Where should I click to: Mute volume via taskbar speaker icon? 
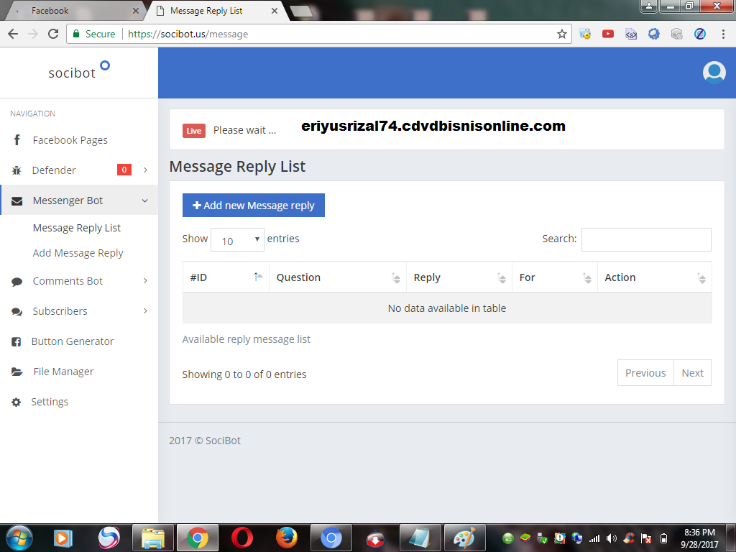(611, 537)
